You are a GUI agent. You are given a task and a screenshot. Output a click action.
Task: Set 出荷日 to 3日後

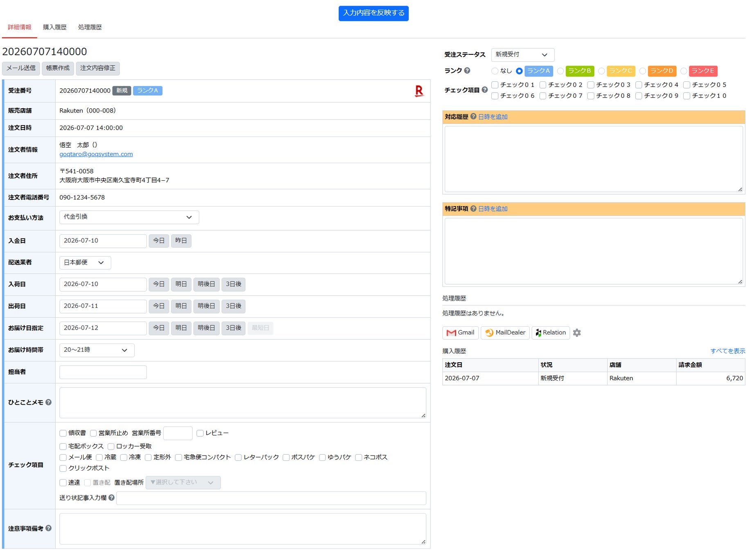[x=234, y=306]
